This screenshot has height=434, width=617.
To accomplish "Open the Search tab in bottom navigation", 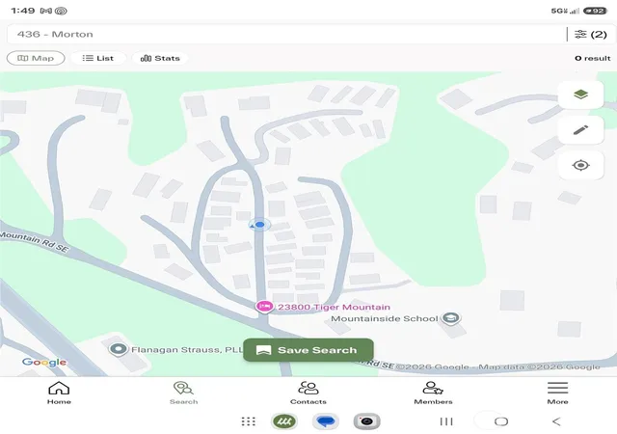I will (x=183, y=393).
